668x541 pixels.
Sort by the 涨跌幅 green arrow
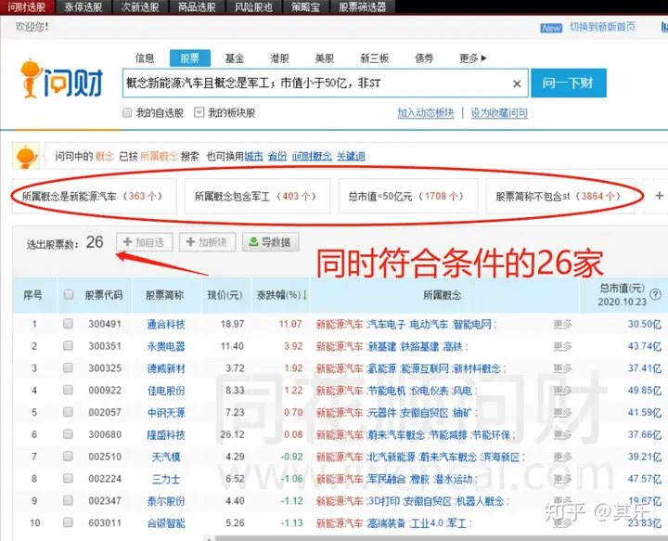point(305,295)
